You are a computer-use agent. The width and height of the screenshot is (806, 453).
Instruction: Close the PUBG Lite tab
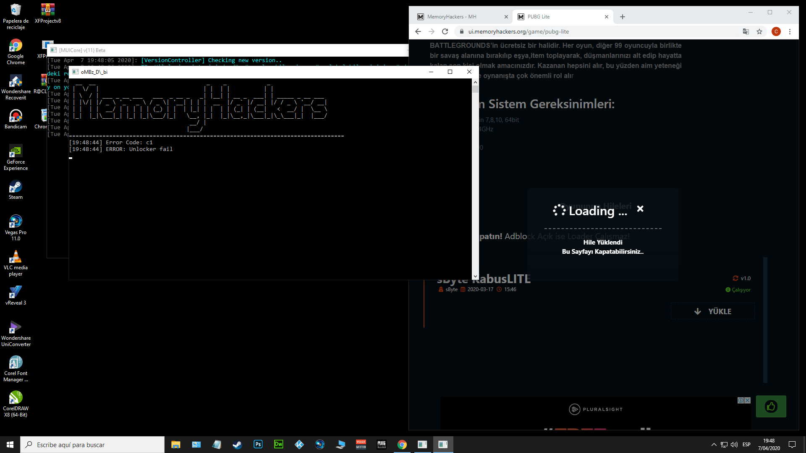pos(606,17)
